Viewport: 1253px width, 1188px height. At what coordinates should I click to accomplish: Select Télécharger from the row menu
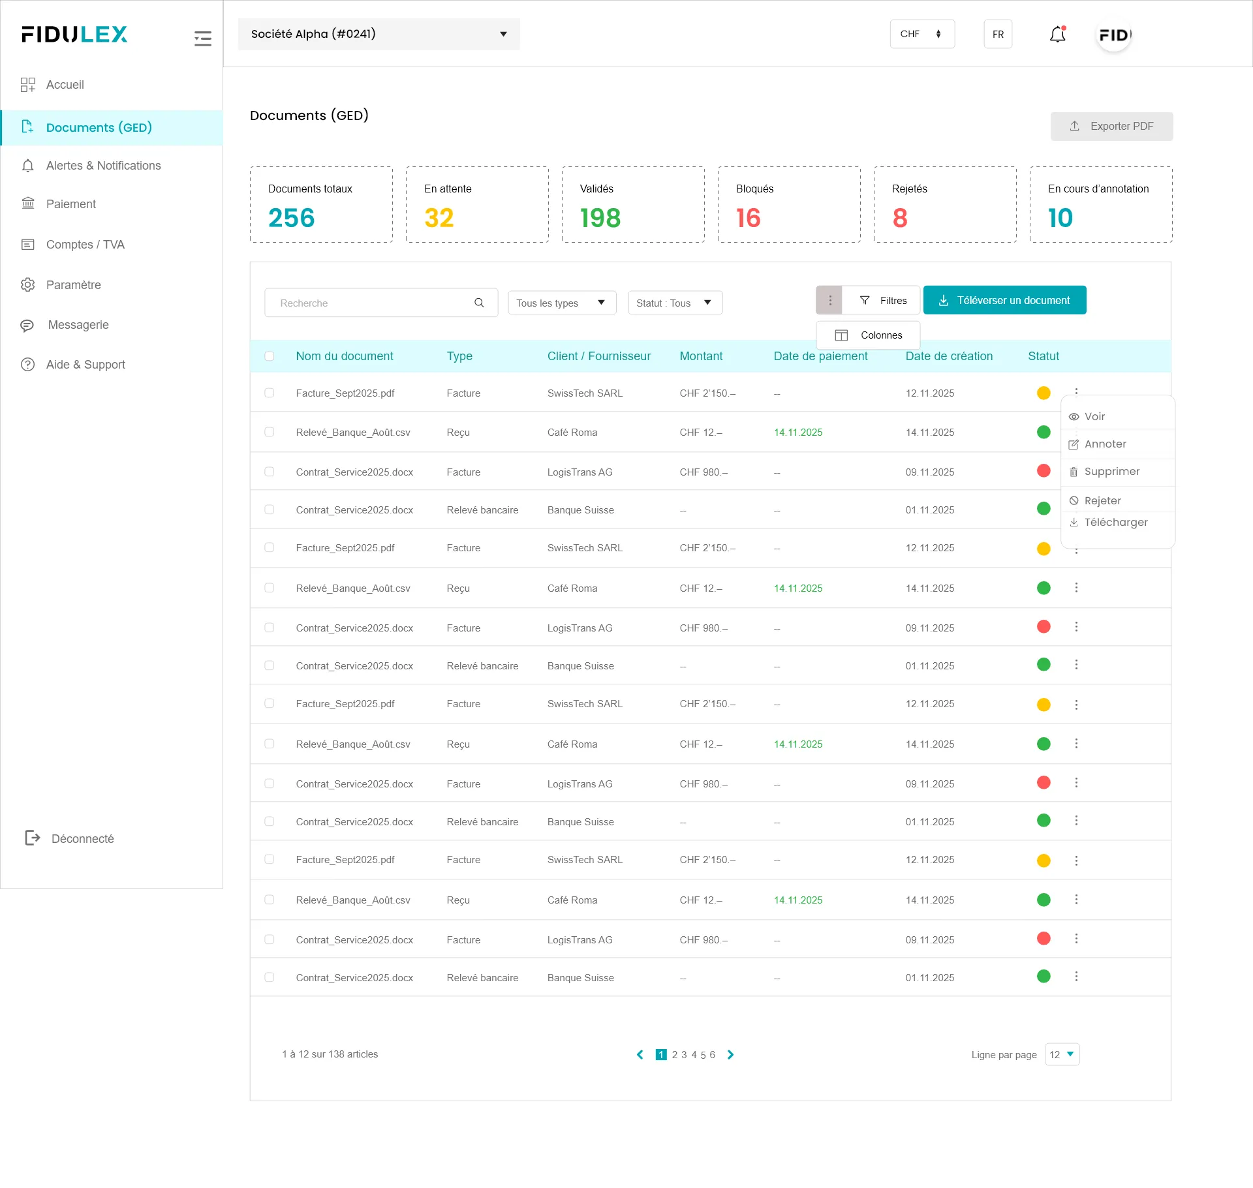[x=1115, y=523]
